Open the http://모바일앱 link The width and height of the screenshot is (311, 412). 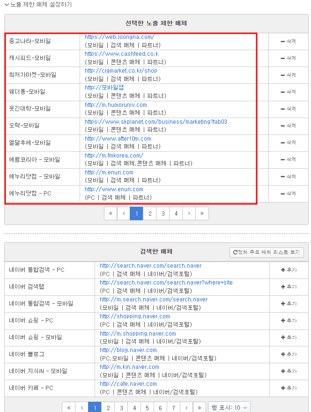click(104, 87)
